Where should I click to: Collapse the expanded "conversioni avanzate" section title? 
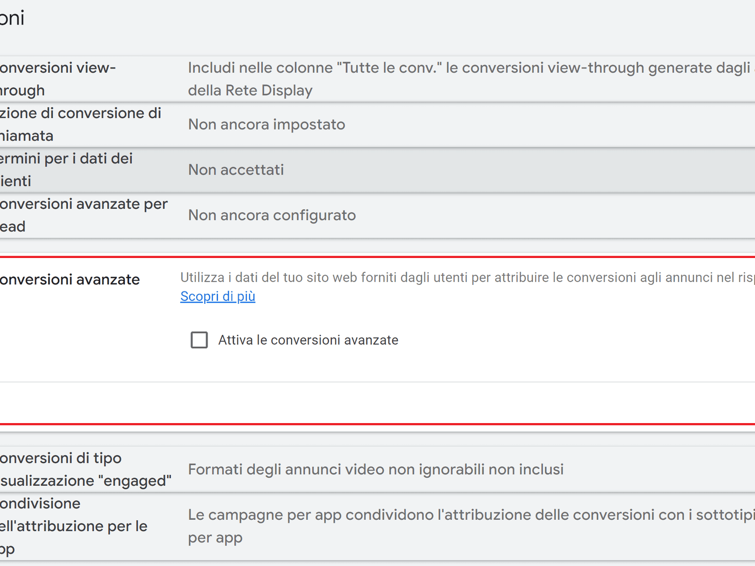point(70,280)
